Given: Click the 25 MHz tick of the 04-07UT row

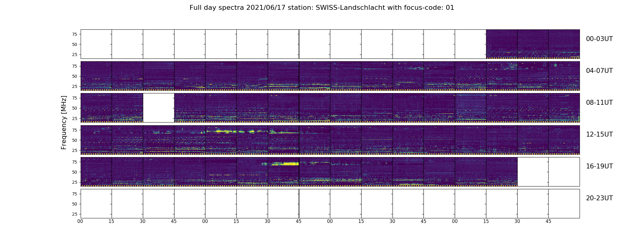Looking at the screenshot, I should point(75,86).
